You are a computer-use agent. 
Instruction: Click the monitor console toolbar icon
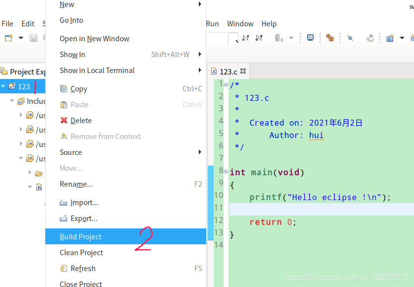310,38
